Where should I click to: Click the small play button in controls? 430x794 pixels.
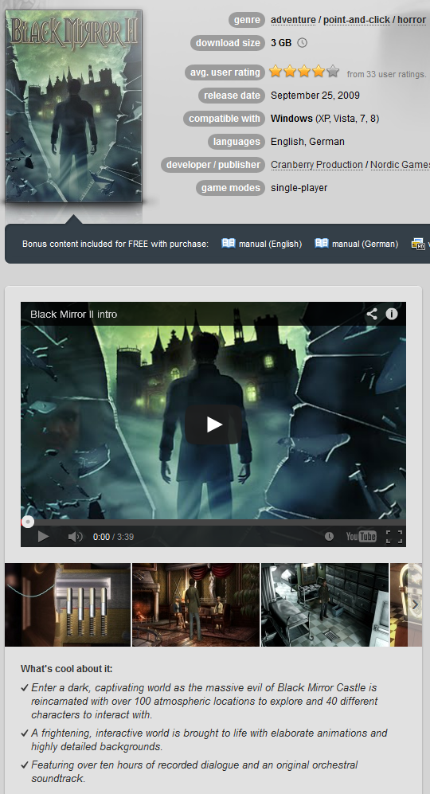(44, 536)
